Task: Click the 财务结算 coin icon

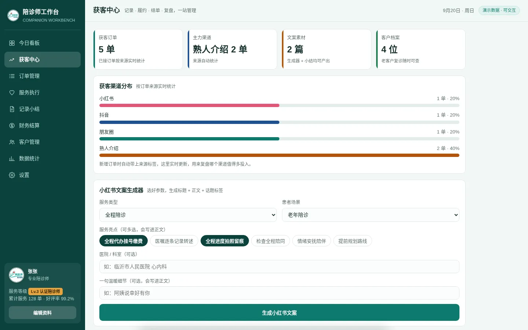Action: click(x=12, y=125)
